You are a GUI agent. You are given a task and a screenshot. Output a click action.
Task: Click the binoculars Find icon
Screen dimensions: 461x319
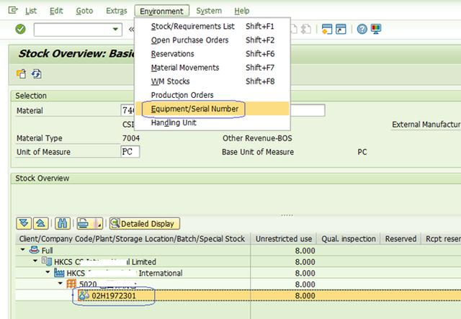pyautogui.click(x=61, y=224)
